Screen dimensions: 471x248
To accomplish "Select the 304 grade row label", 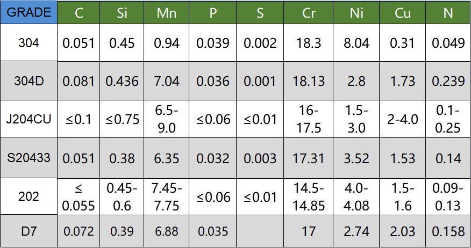I will click(x=28, y=42).
